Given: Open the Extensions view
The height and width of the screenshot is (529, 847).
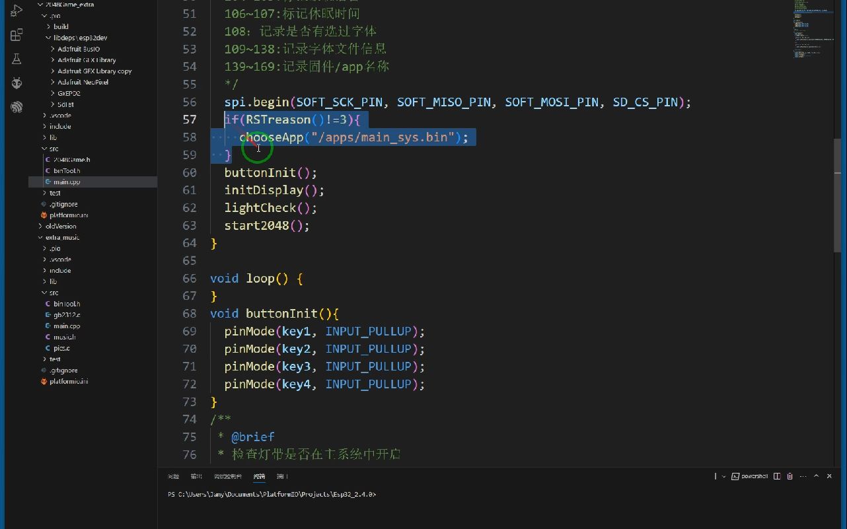Looking at the screenshot, I should [17, 35].
